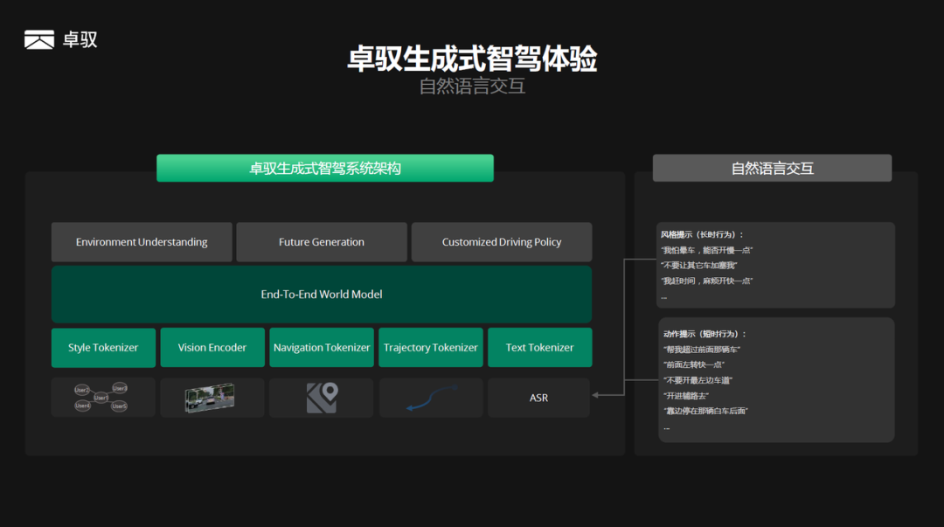The height and width of the screenshot is (527, 944).
Task: Click the Future Generation box
Action: pos(322,242)
